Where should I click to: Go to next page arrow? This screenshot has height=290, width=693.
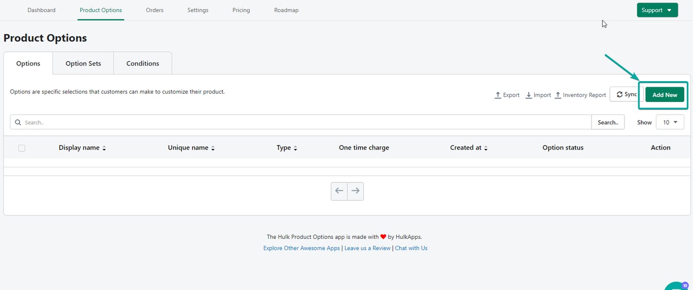tap(356, 191)
